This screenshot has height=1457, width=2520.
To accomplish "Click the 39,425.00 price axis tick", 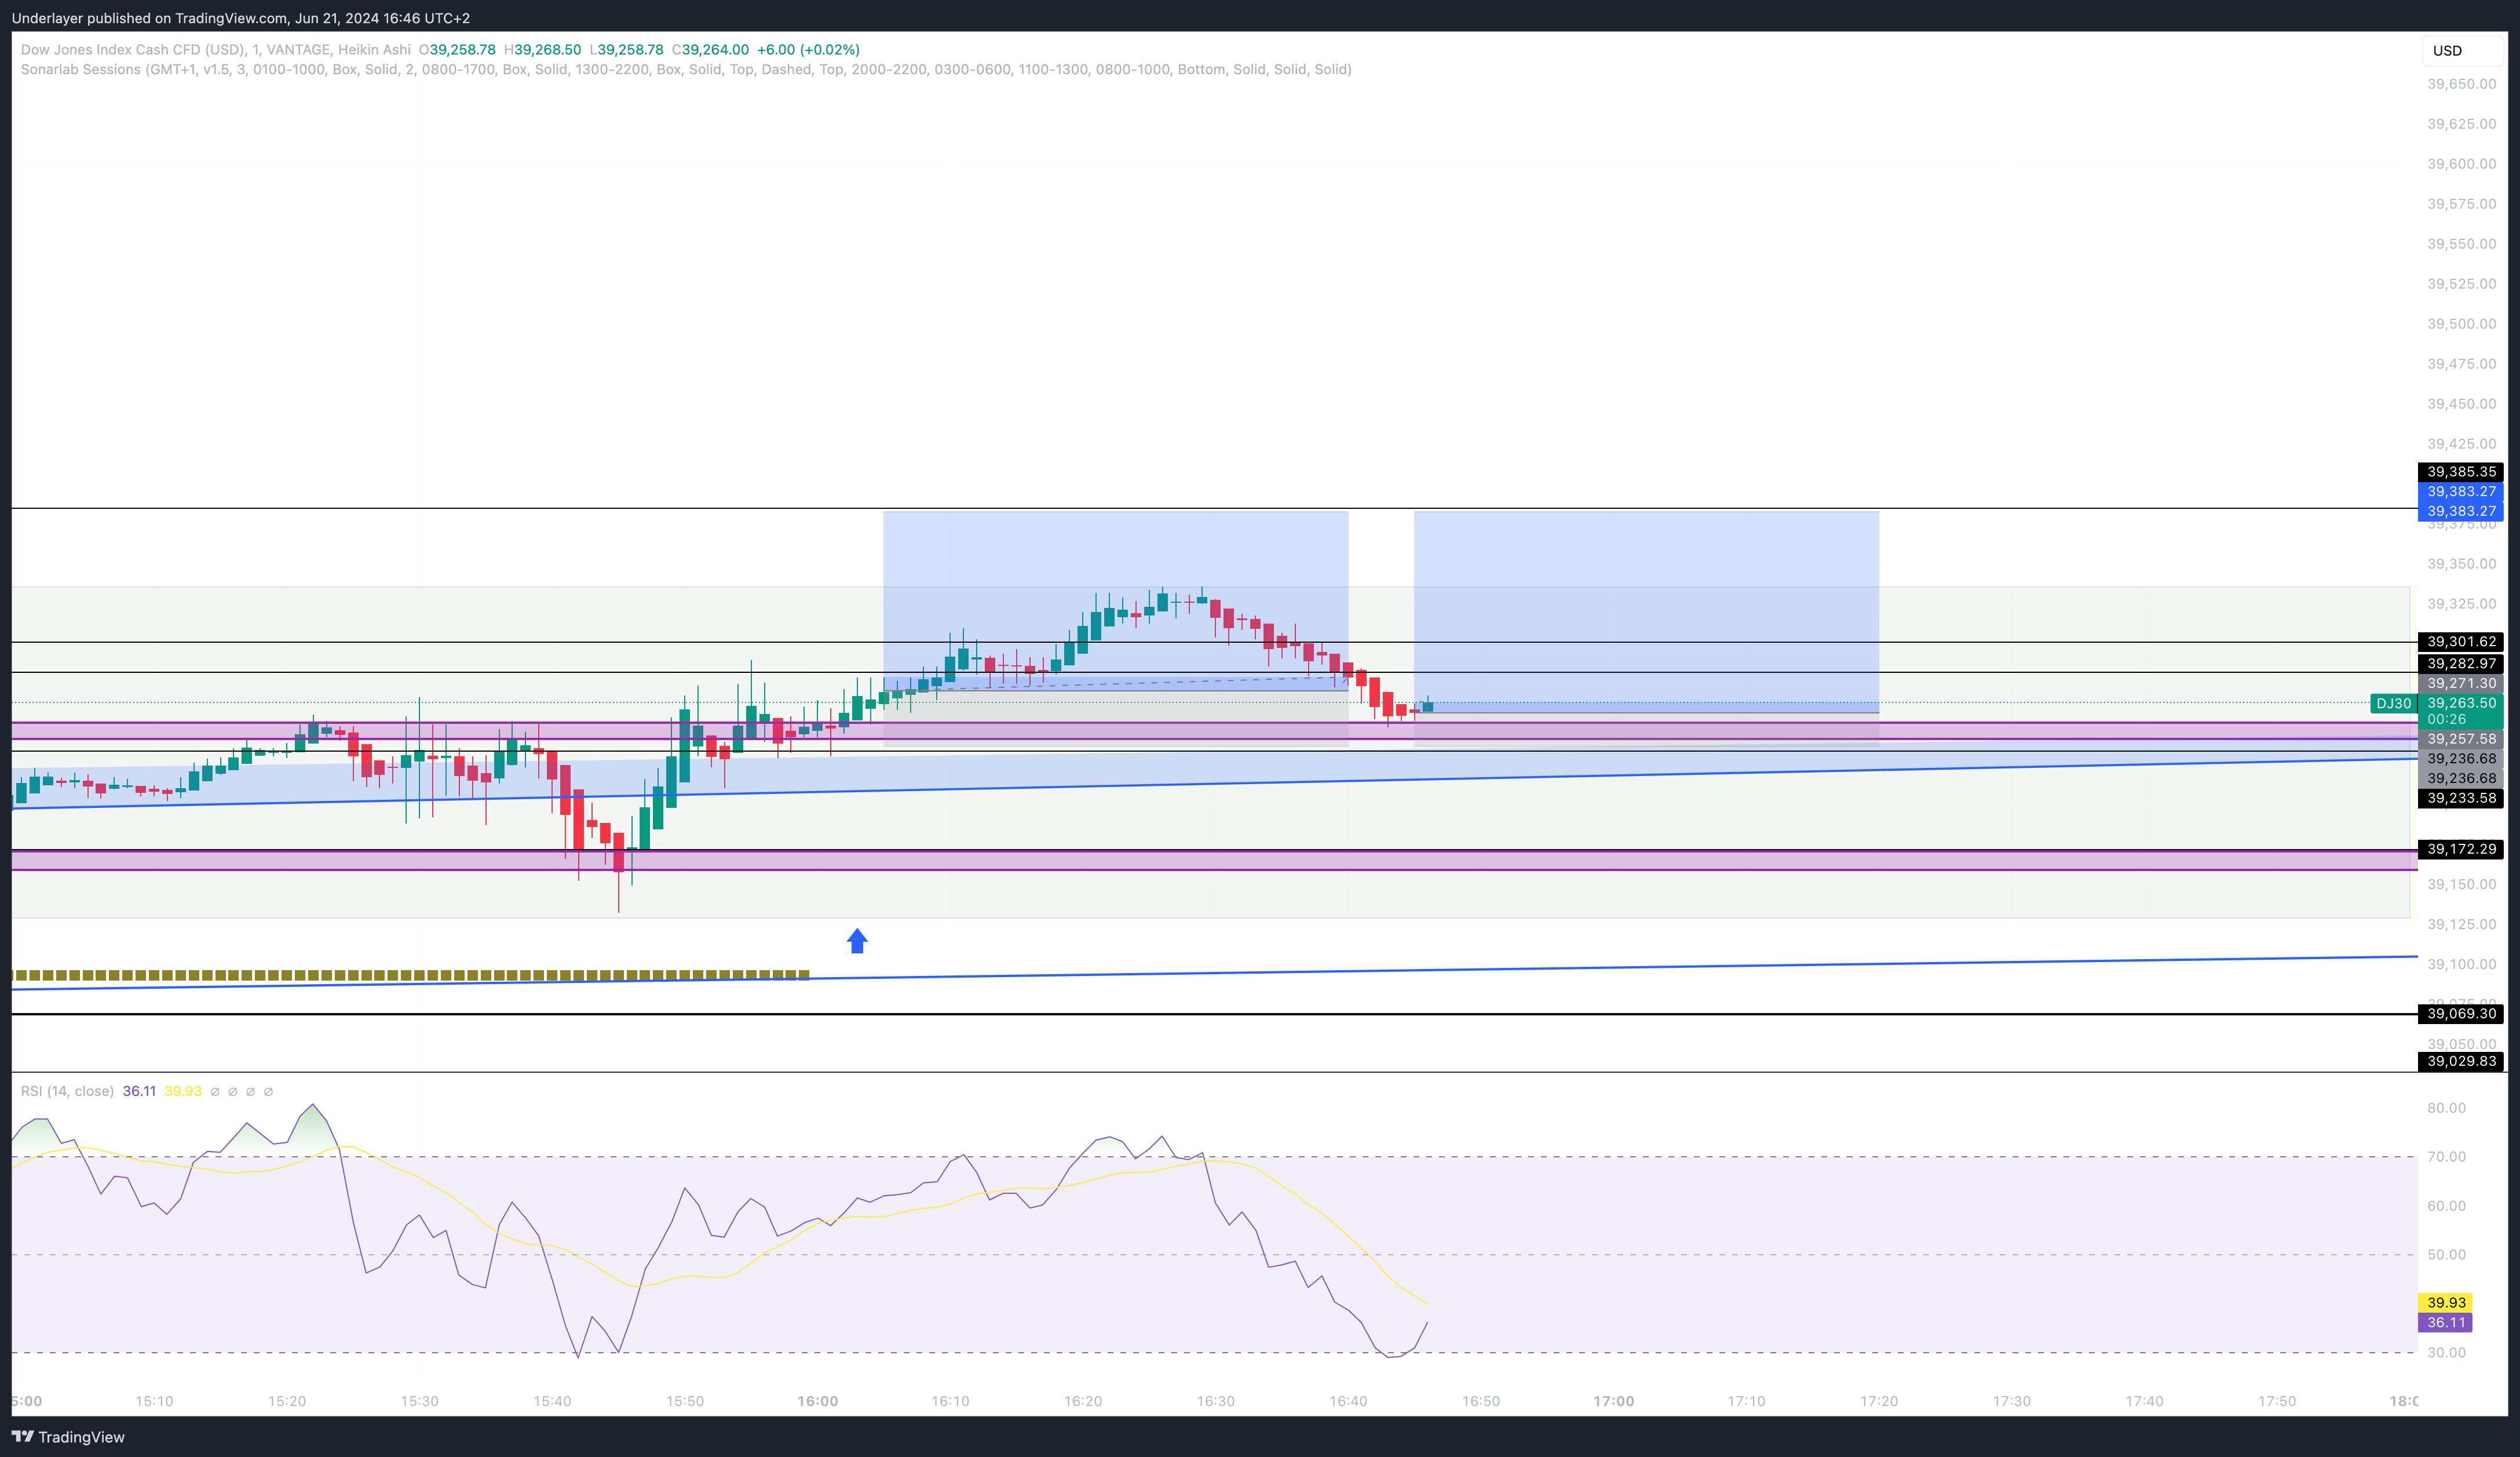I will tap(2461, 443).
